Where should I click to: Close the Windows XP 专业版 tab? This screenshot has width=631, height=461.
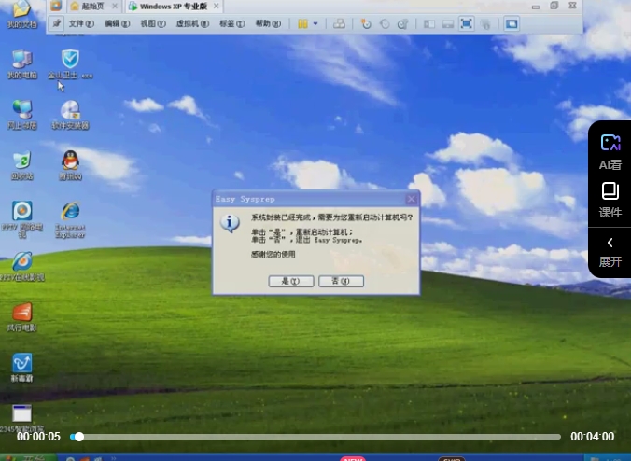[x=217, y=6]
